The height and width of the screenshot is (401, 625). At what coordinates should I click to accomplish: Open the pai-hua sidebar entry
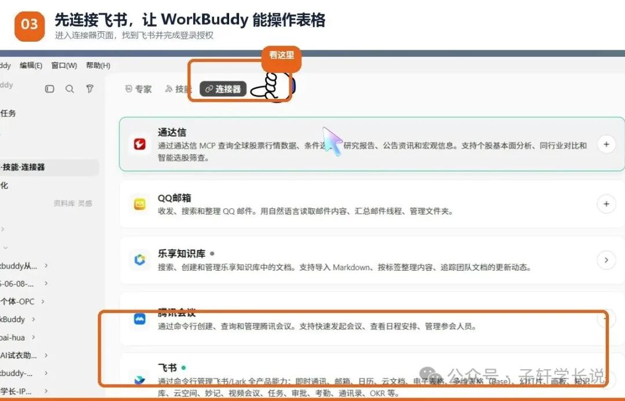[12, 337]
